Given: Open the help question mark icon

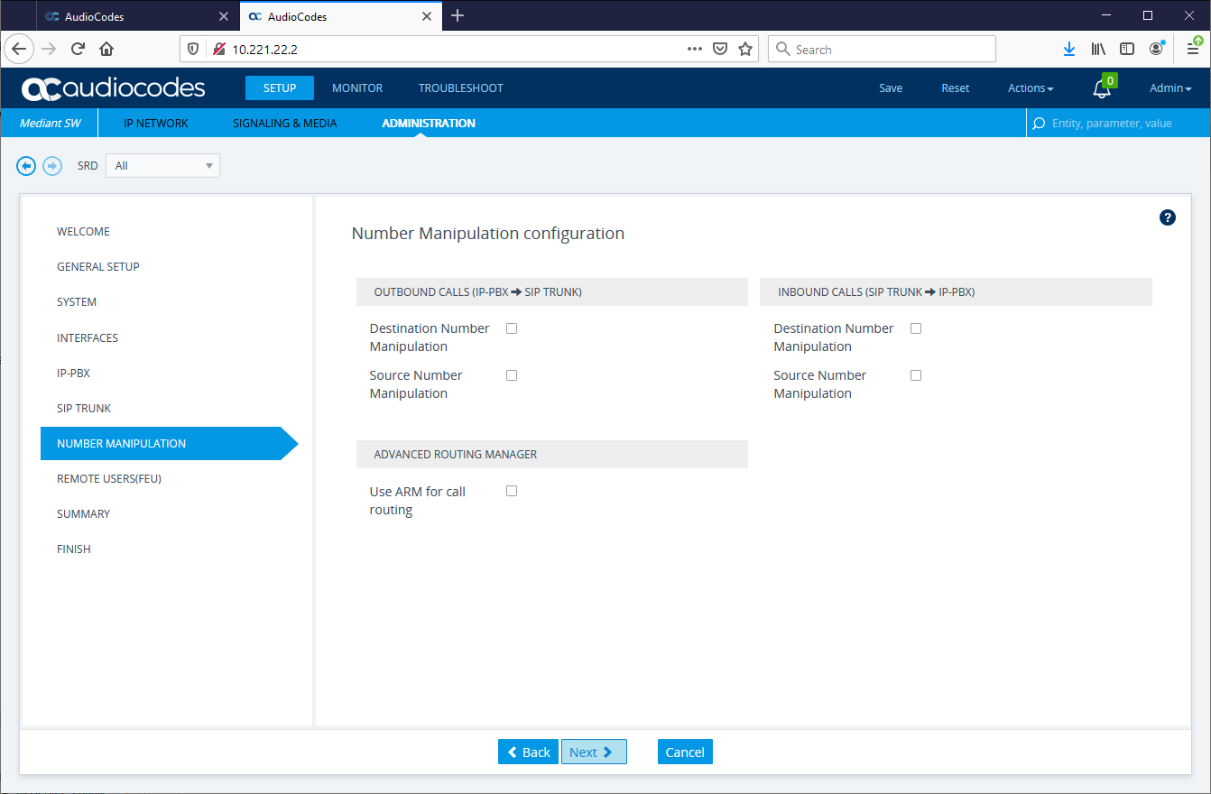Looking at the screenshot, I should click(x=1168, y=217).
